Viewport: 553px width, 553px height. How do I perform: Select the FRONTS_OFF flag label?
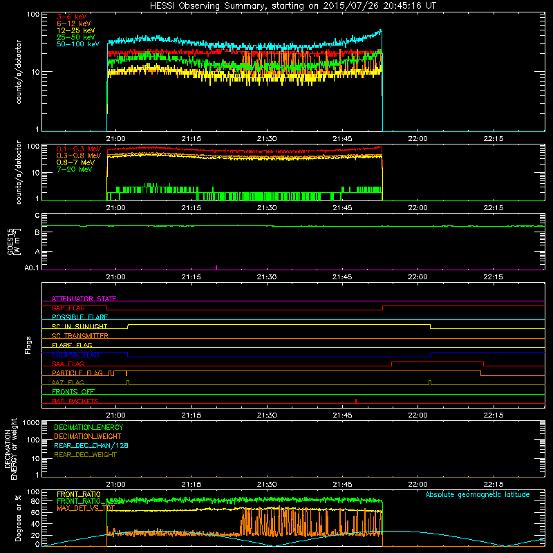click(x=73, y=391)
